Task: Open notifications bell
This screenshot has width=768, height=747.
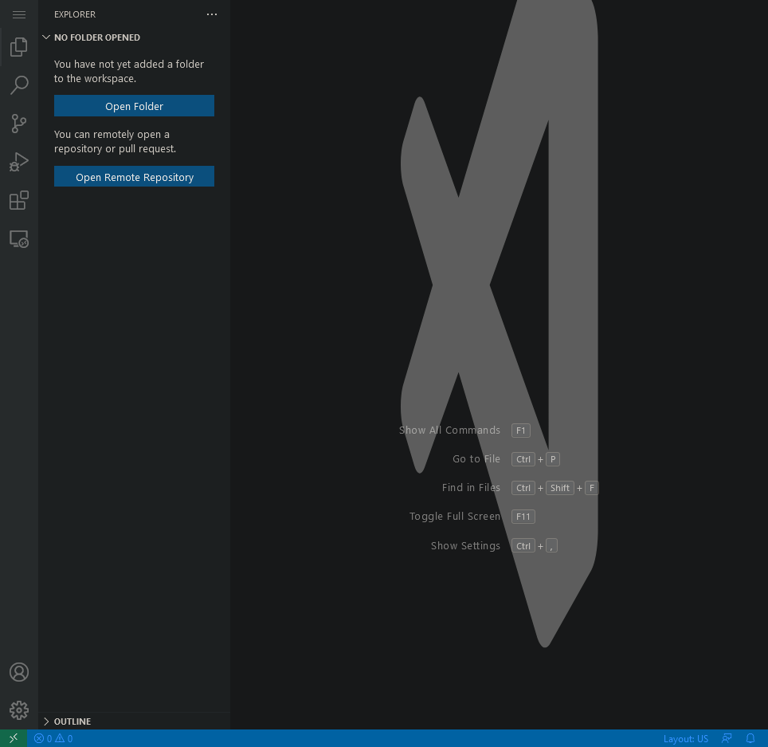Action: click(x=750, y=739)
